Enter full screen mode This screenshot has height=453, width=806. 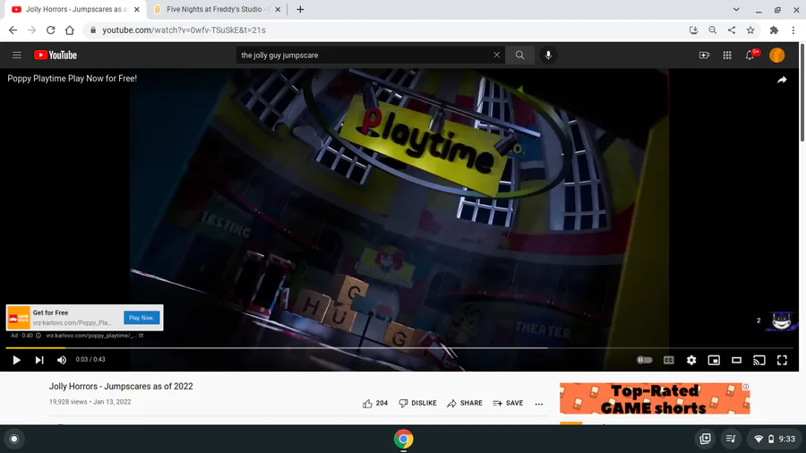tap(782, 360)
